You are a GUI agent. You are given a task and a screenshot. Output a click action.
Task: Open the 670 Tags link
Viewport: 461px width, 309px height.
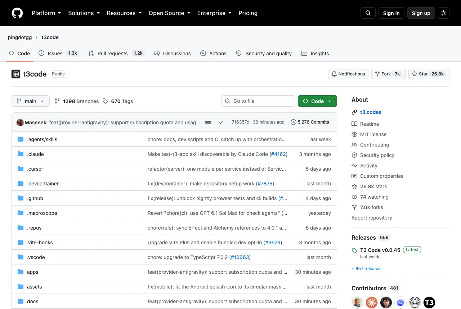(x=118, y=101)
